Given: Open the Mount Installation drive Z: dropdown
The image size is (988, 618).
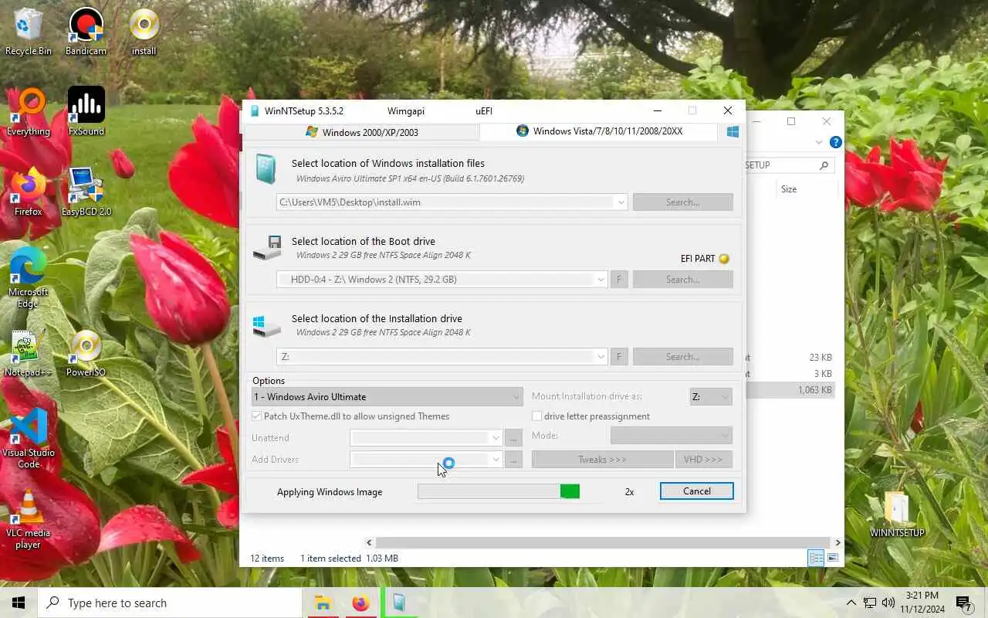Looking at the screenshot, I should tap(711, 397).
